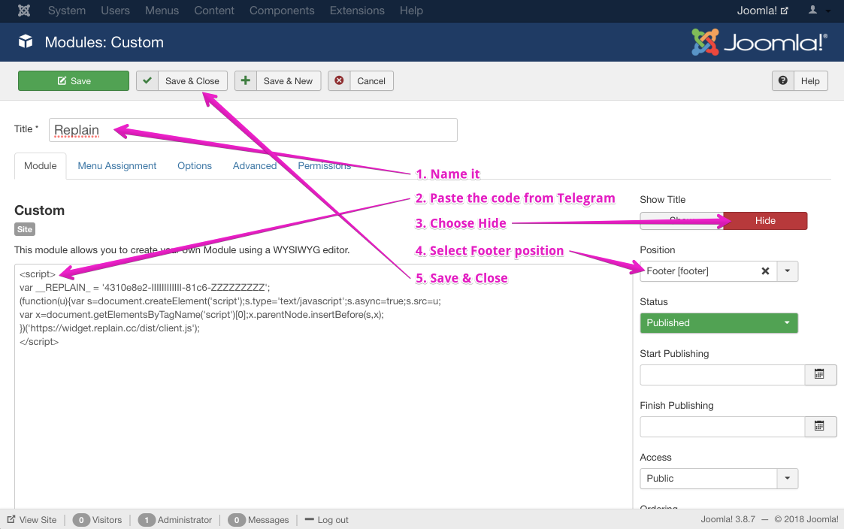
Task: Focus the Title input field
Action: (x=253, y=130)
